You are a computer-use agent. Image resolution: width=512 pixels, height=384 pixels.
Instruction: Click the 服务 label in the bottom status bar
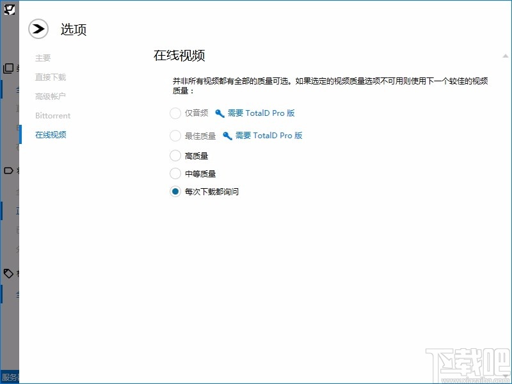(x=9, y=377)
